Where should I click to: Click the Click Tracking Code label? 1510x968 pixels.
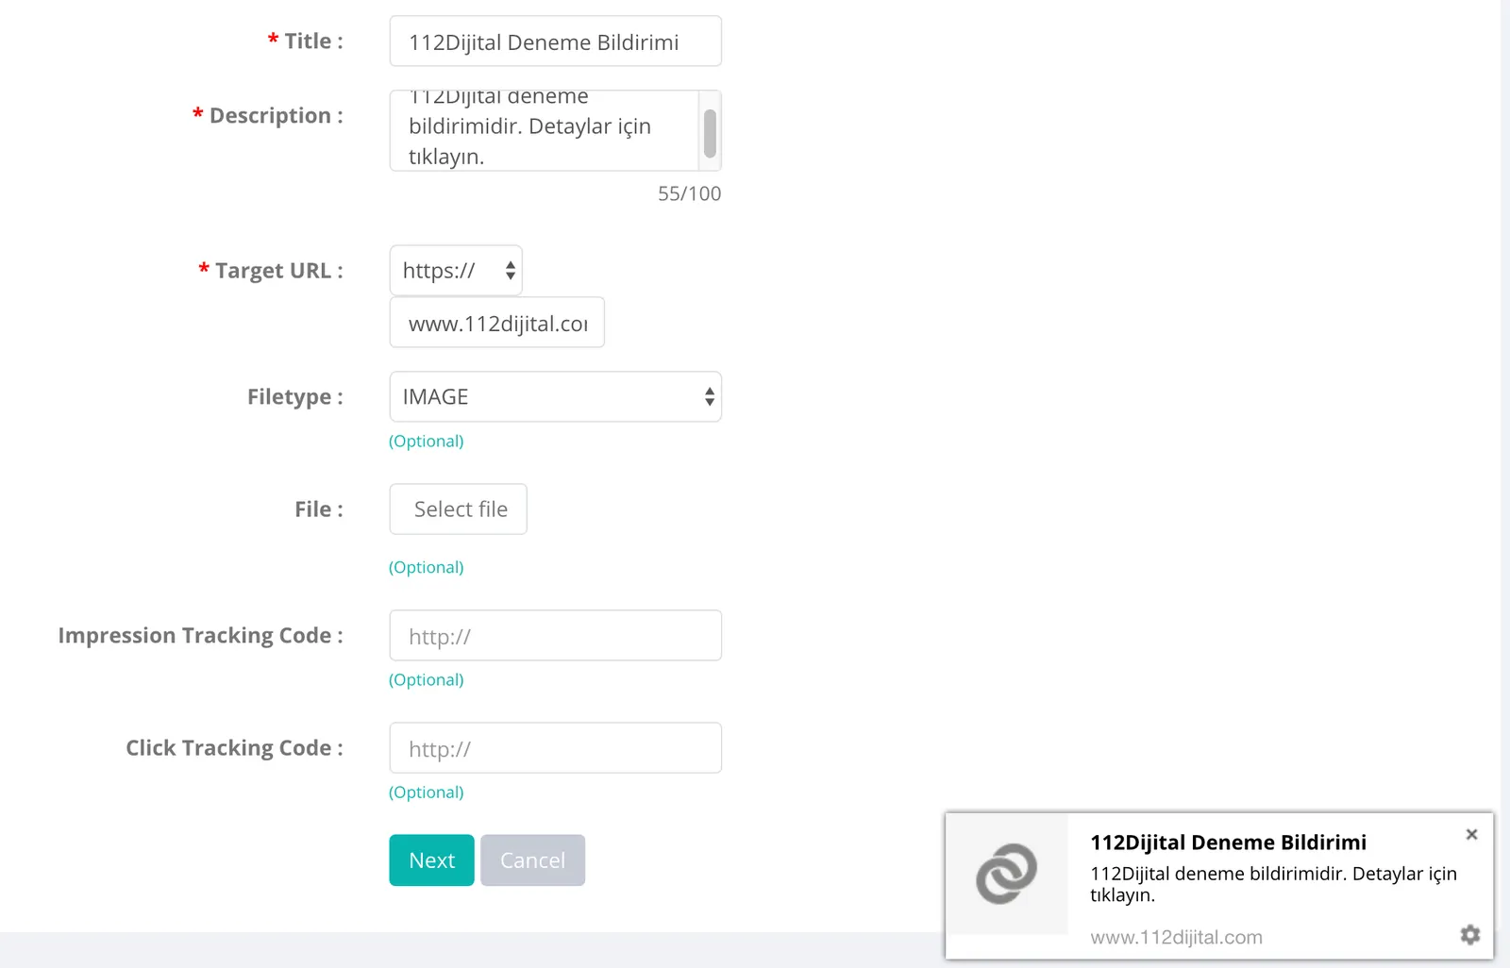[x=234, y=748]
